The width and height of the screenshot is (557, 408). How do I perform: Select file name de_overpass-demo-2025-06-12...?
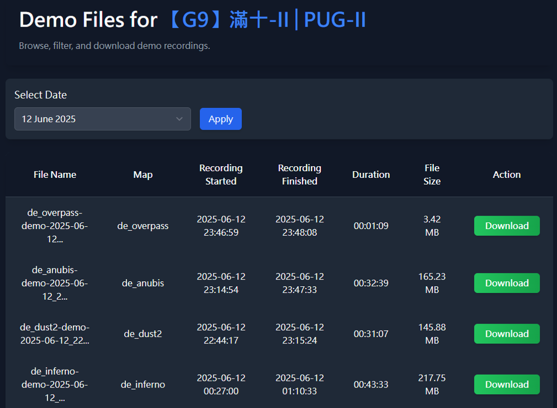point(55,226)
